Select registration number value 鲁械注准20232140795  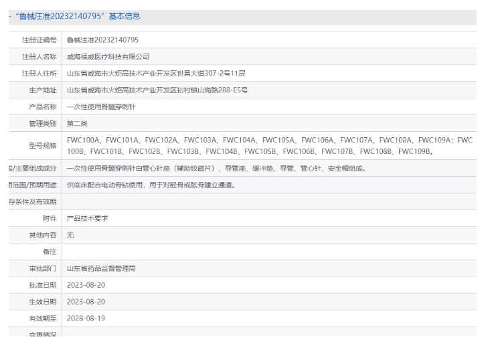click(102, 40)
